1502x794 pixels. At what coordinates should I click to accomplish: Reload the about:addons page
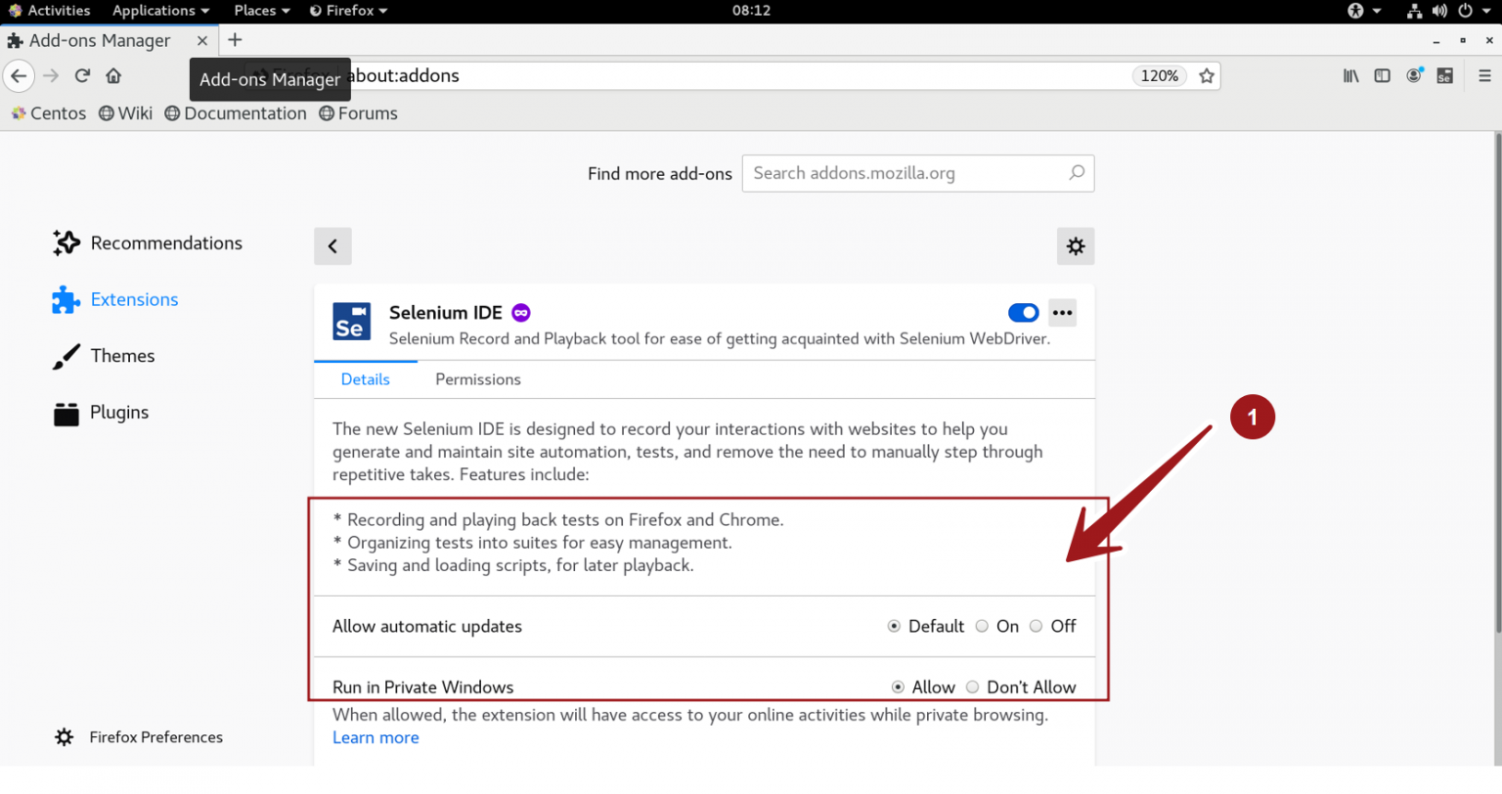(x=82, y=75)
